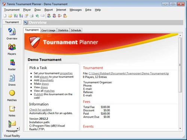Click the Publish tournament link
The height and width of the screenshot is (140, 187).
coord(39,94)
